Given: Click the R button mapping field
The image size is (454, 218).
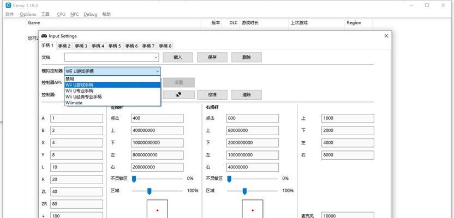Looking at the screenshot, I should click(x=76, y=179).
